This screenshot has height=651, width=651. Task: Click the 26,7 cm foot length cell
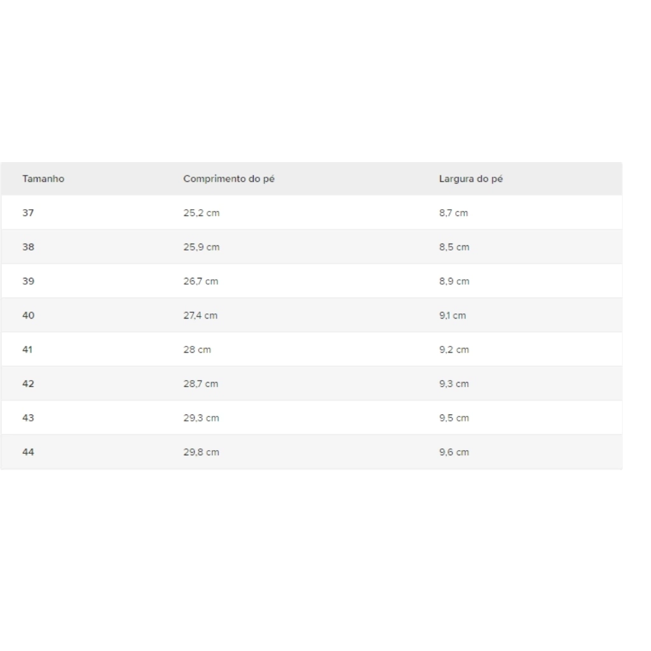[x=200, y=281]
